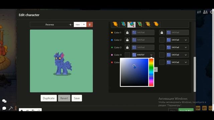Check the empty lock box for Color 4
214x120 pixels.
127,55
